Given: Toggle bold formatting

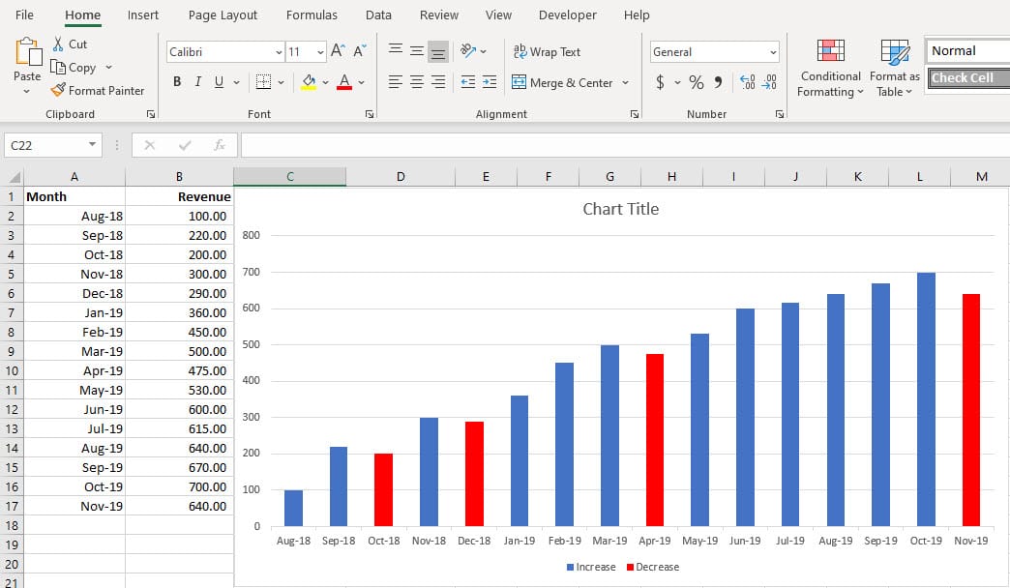Looking at the screenshot, I should (177, 82).
